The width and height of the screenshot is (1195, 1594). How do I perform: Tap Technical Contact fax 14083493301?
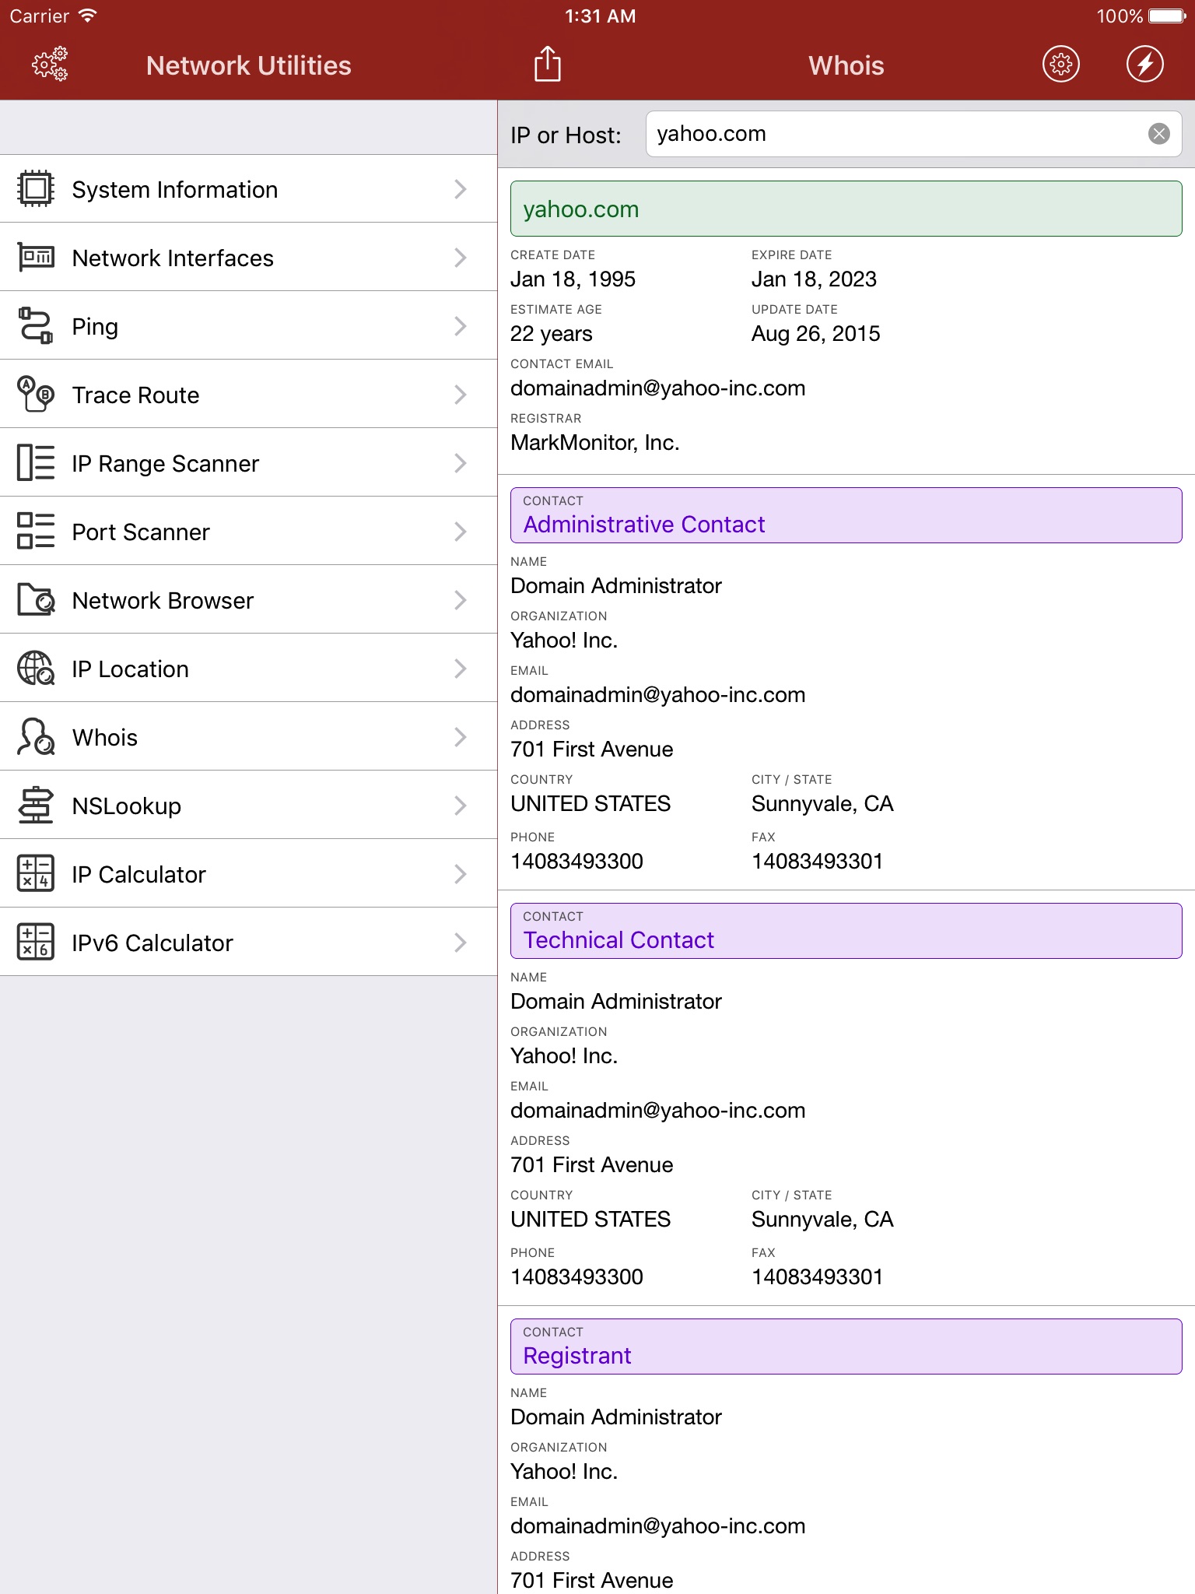(x=818, y=1277)
